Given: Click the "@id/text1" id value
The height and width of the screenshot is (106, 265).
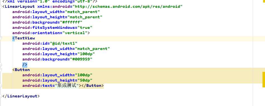Looking at the screenshot, I should click(x=63, y=44).
